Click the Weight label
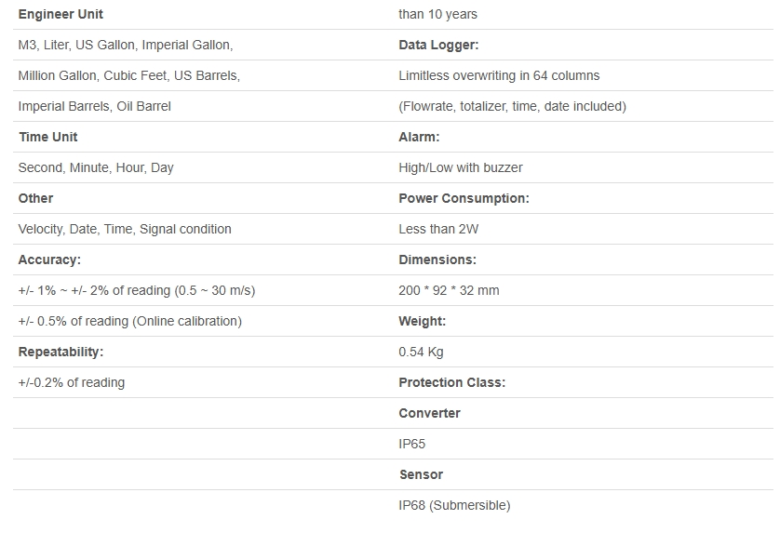780x546 pixels. tap(422, 321)
